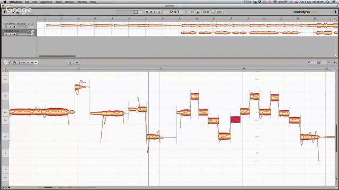The height and width of the screenshot is (190, 339).
Task: Mute the first track
Action: pos(6,27)
